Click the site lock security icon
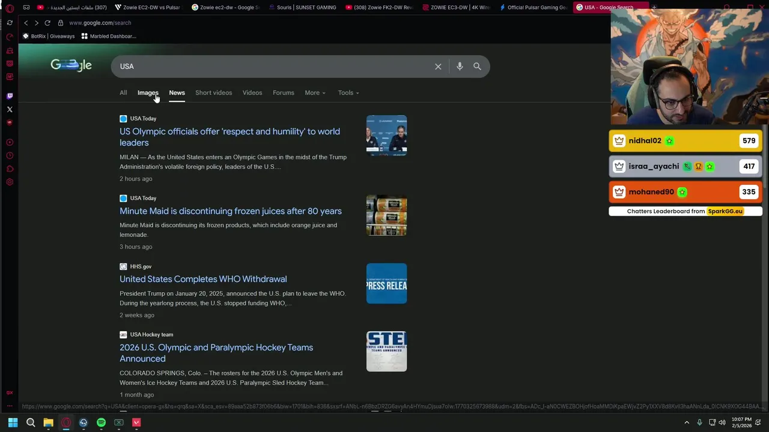The height and width of the screenshot is (432, 769). coord(61,23)
